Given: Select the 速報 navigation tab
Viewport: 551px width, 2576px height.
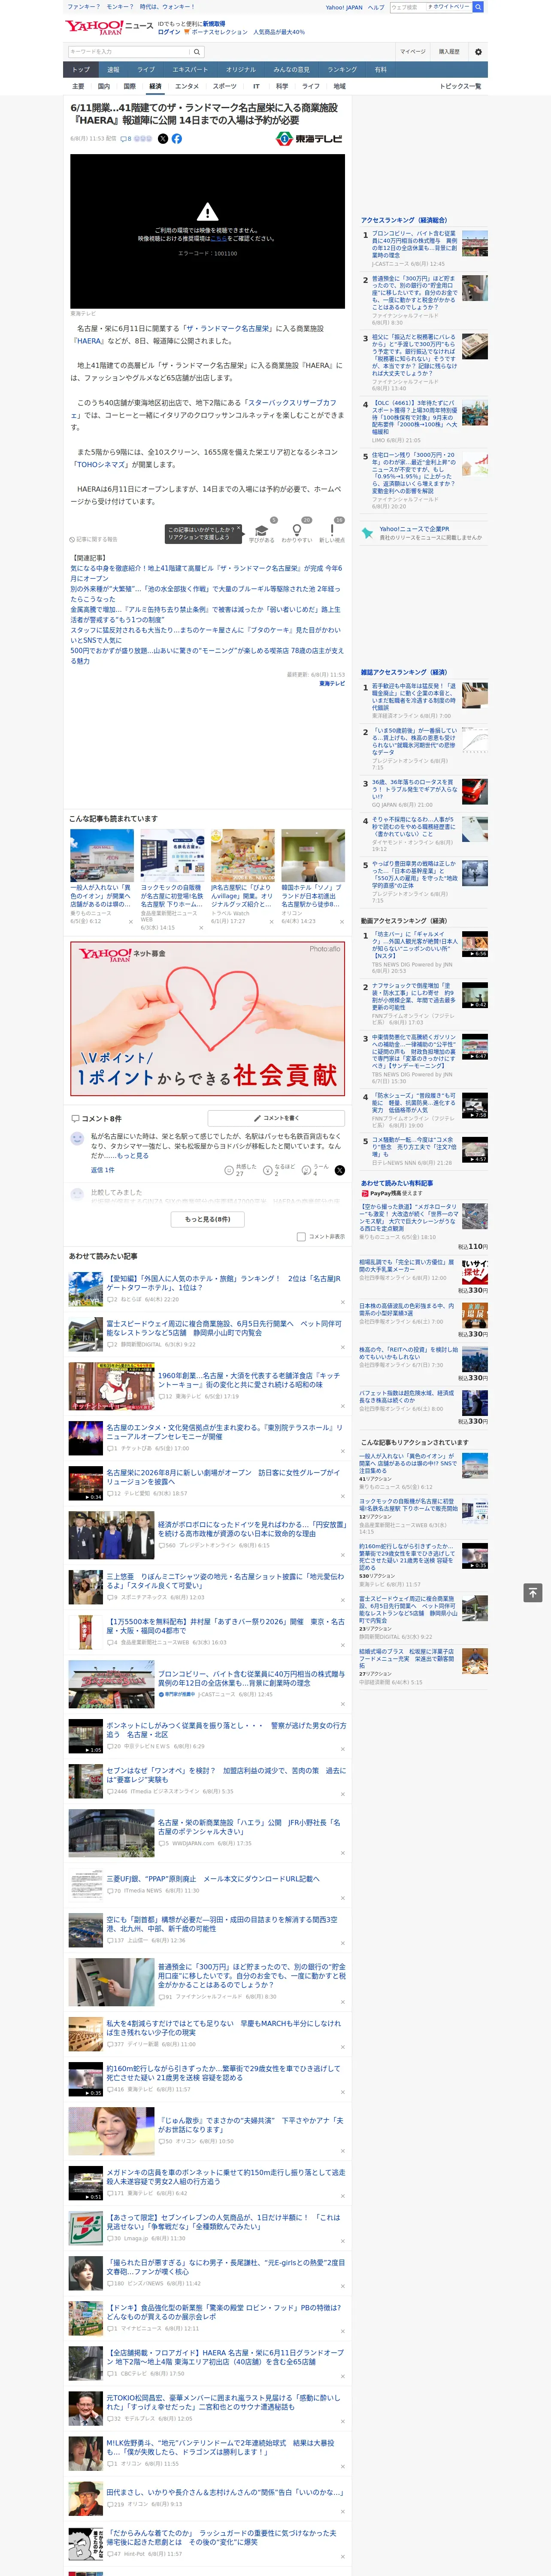Looking at the screenshot, I should tap(113, 70).
